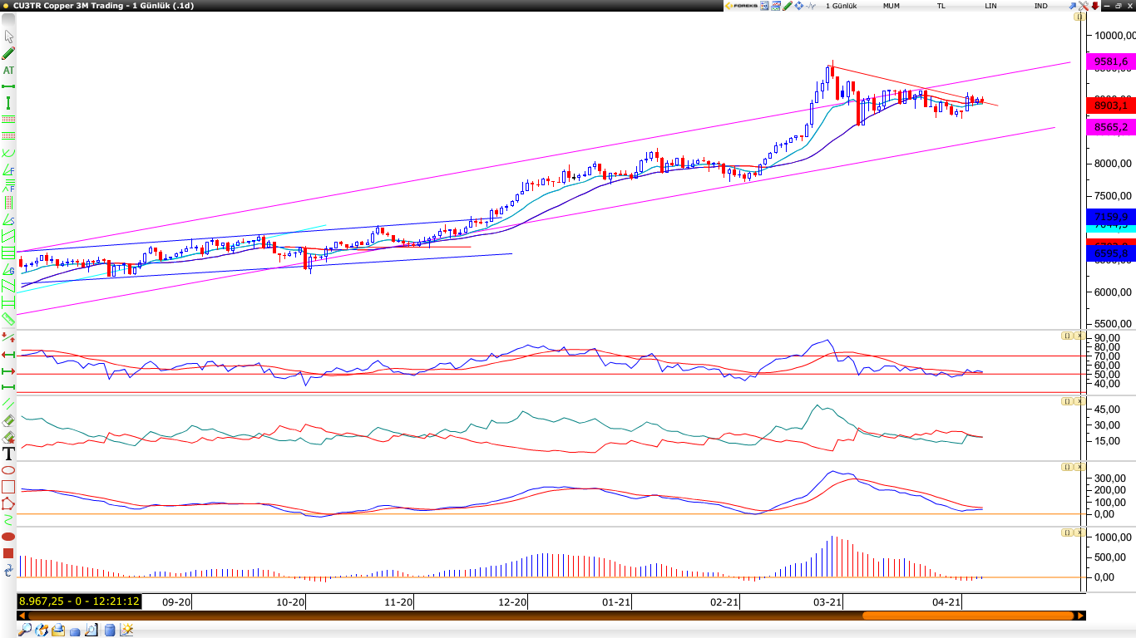
Task: Click the red 8903,1 price label
Action: [1111, 106]
